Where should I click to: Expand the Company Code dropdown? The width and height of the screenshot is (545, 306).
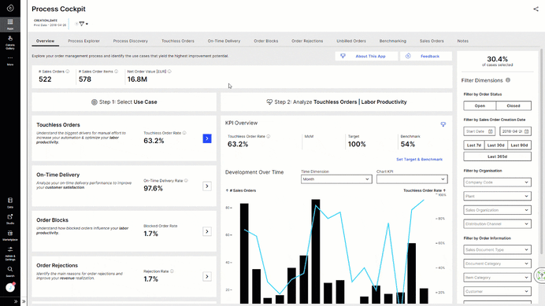click(497, 182)
